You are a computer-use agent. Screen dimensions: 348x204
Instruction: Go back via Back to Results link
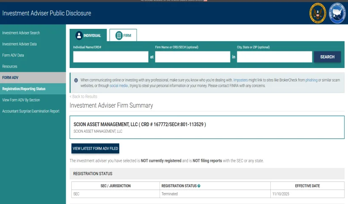[x=84, y=96]
